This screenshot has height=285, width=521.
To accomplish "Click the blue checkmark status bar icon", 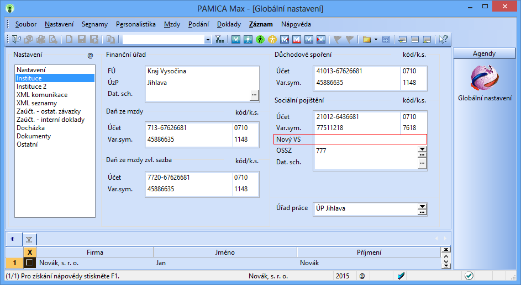I will point(401,276).
